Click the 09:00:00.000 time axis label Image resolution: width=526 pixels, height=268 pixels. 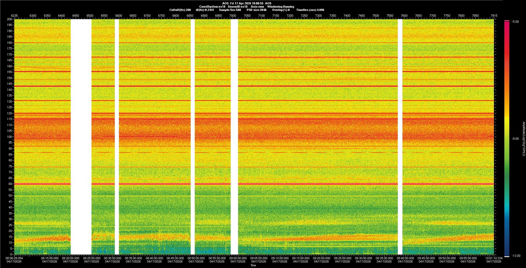coord(238,258)
